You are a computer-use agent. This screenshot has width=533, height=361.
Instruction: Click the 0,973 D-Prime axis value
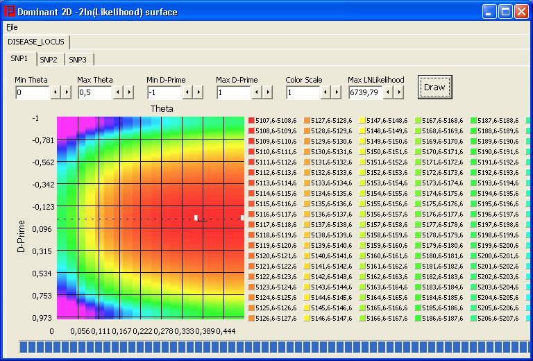pos(42,318)
